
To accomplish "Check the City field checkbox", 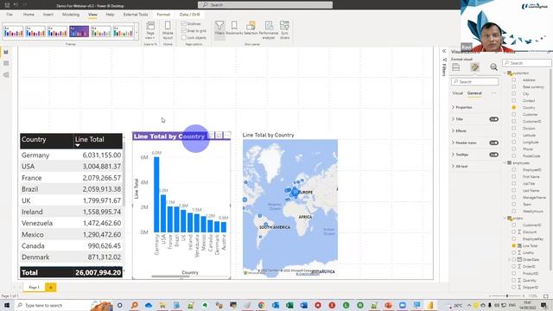I will [514, 94].
